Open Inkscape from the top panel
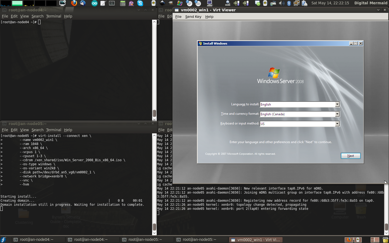 [x=162, y=3]
